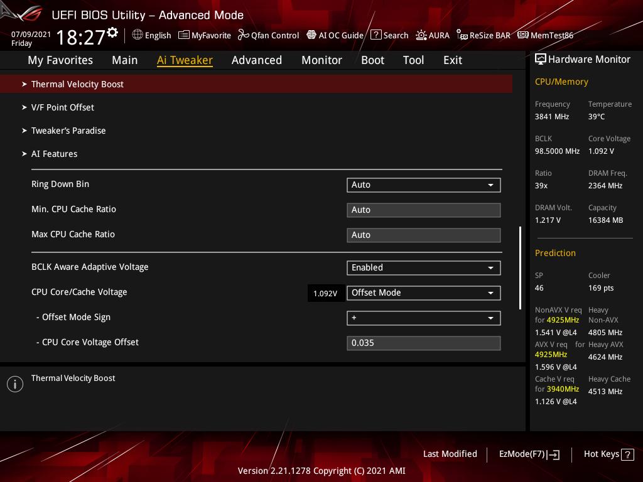The width and height of the screenshot is (643, 482).
Task: Open the Main tab
Action: click(125, 60)
